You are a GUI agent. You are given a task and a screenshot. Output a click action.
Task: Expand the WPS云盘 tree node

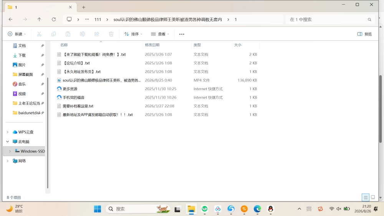[x=8, y=132]
